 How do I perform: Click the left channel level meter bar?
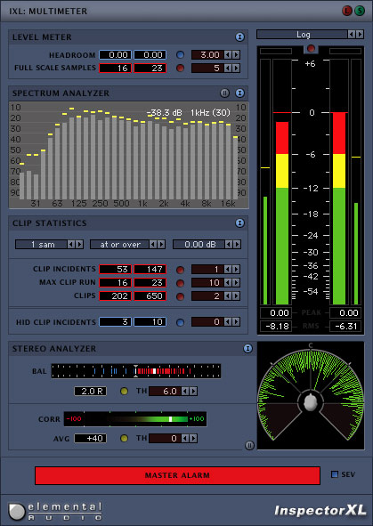(282, 182)
